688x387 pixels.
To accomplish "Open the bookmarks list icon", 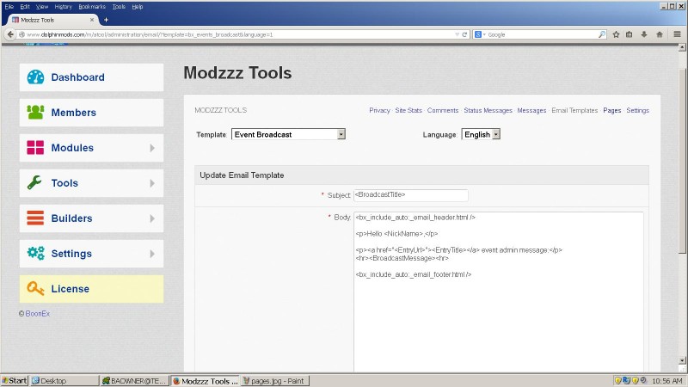I will [630, 34].
